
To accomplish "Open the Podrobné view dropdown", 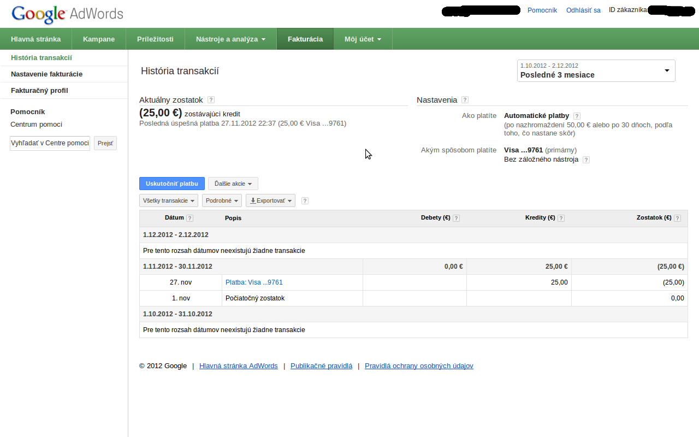I will click(222, 200).
